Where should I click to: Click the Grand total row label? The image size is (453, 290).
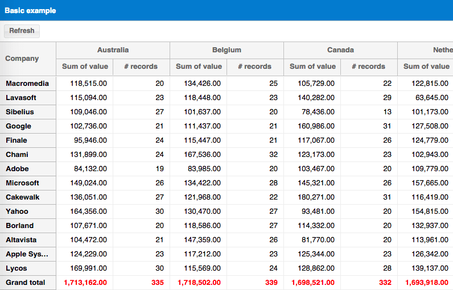click(28, 283)
